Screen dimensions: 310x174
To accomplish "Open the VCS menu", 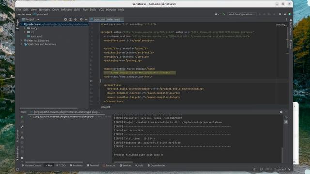I will (x=101, y=10).
